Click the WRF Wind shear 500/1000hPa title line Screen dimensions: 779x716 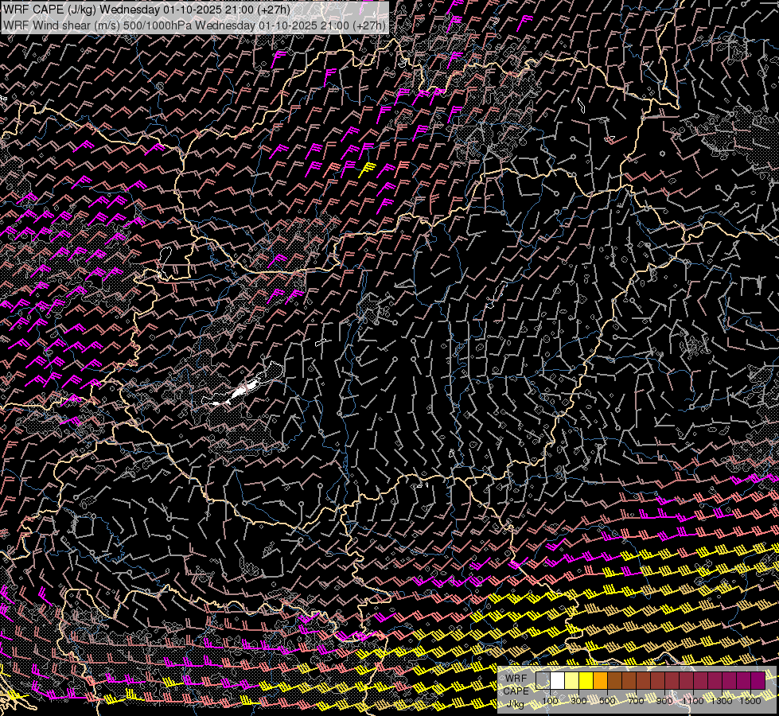[194, 25]
